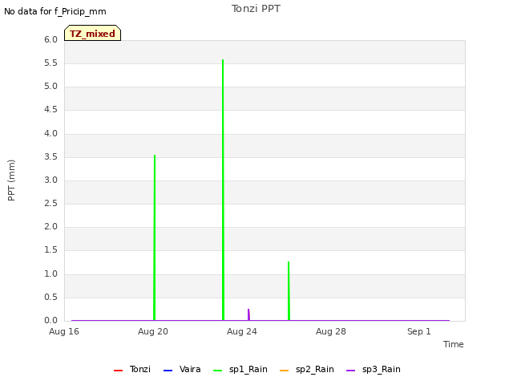Screen dimensions: 513x385
Task: Click the Vaira legend entry
Action: [x=182, y=369]
